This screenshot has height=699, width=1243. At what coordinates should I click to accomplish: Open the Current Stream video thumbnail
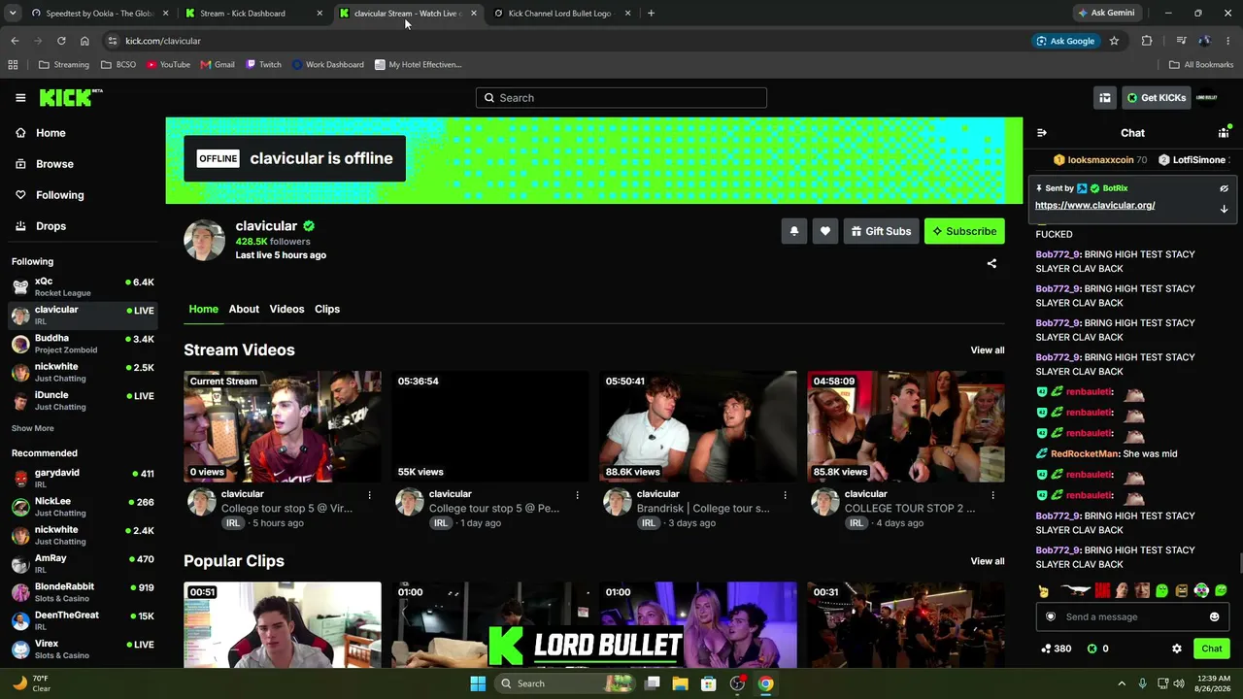[283, 426]
